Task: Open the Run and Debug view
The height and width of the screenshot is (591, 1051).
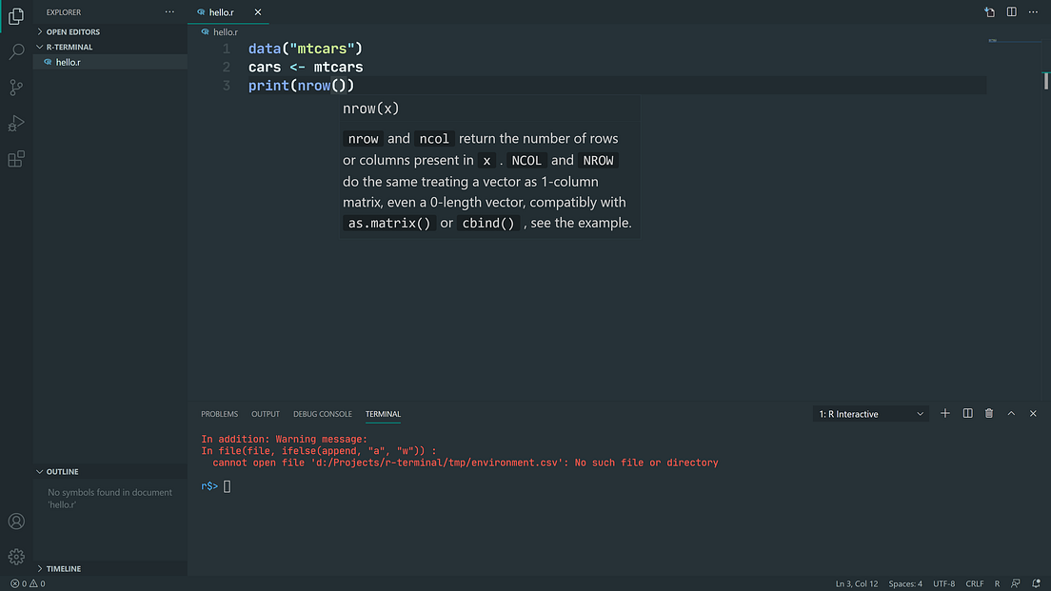Action: 15,124
